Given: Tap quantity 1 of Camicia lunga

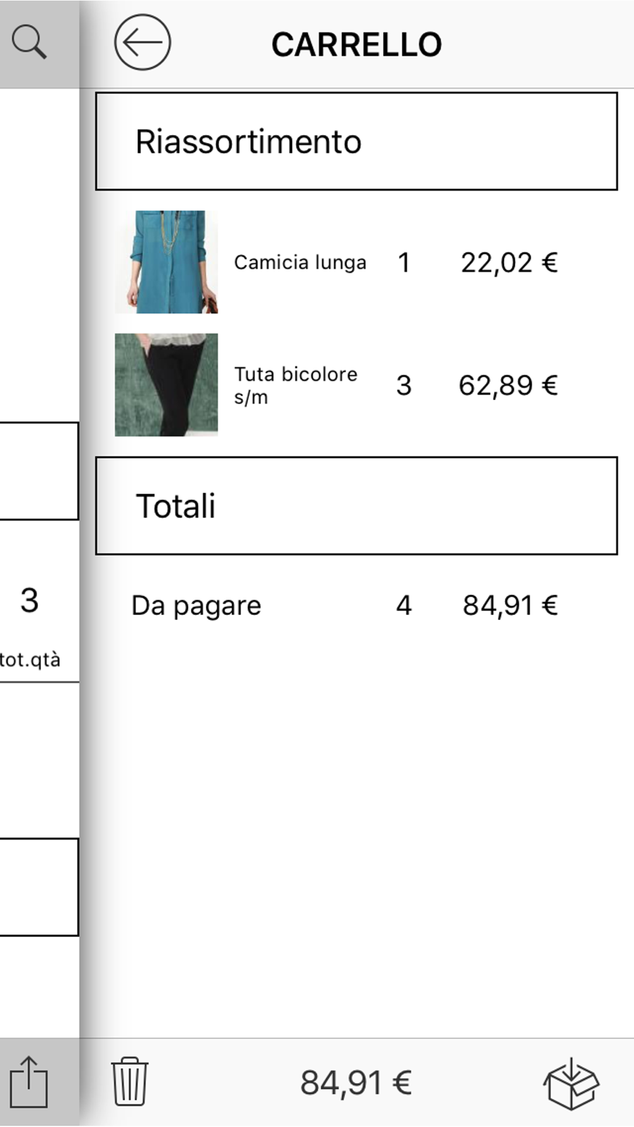Looking at the screenshot, I should click(404, 262).
